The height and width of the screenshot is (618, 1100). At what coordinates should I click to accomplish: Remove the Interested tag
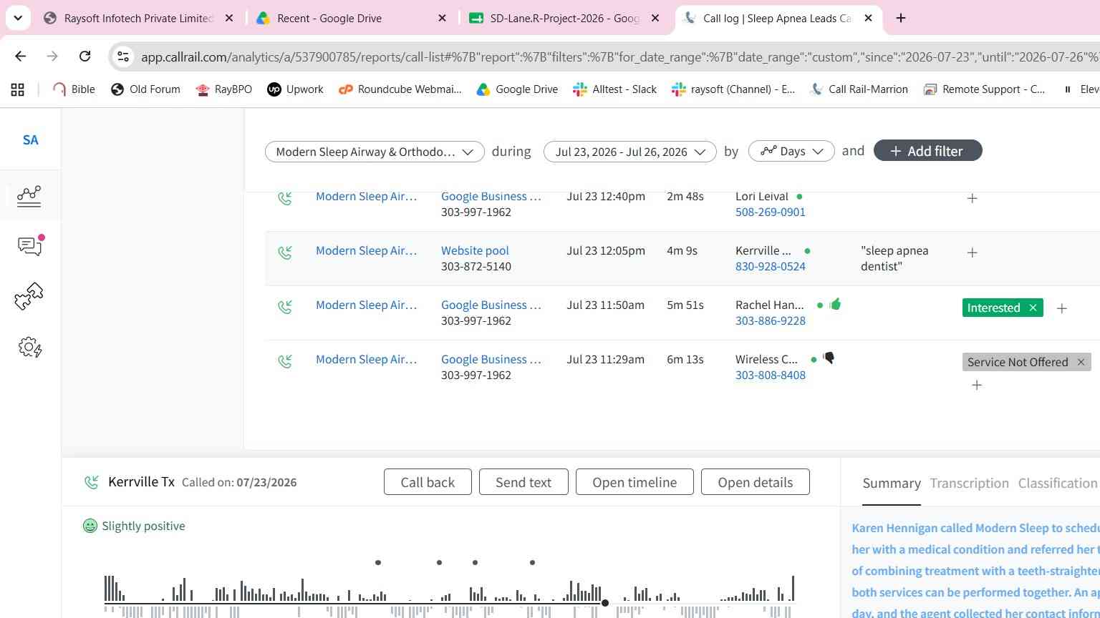pyautogui.click(x=1033, y=308)
